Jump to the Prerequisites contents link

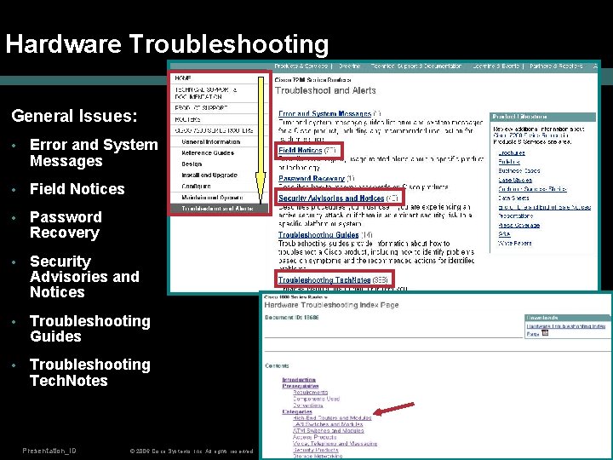[x=301, y=386]
